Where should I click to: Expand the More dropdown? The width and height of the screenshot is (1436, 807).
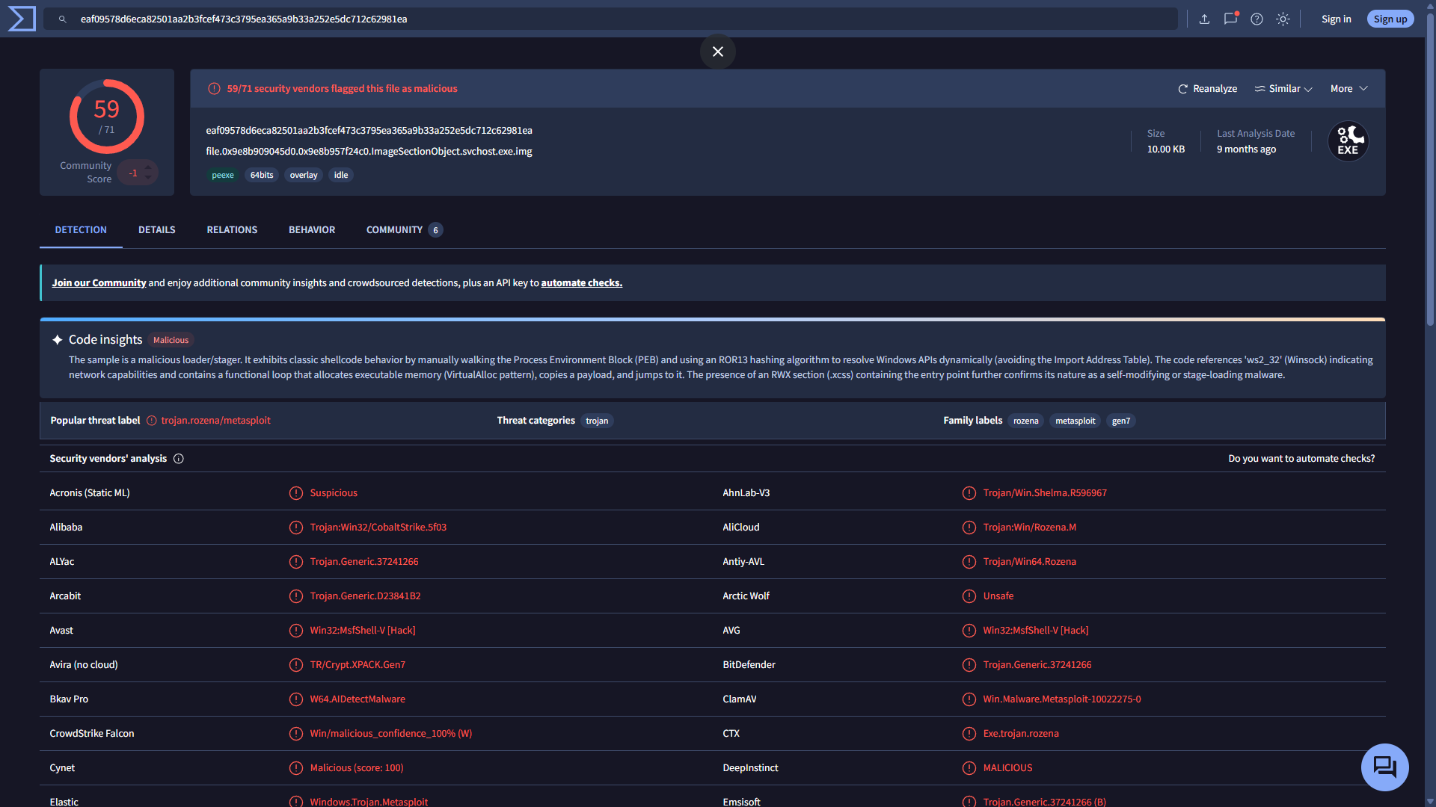pos(1349,89)
